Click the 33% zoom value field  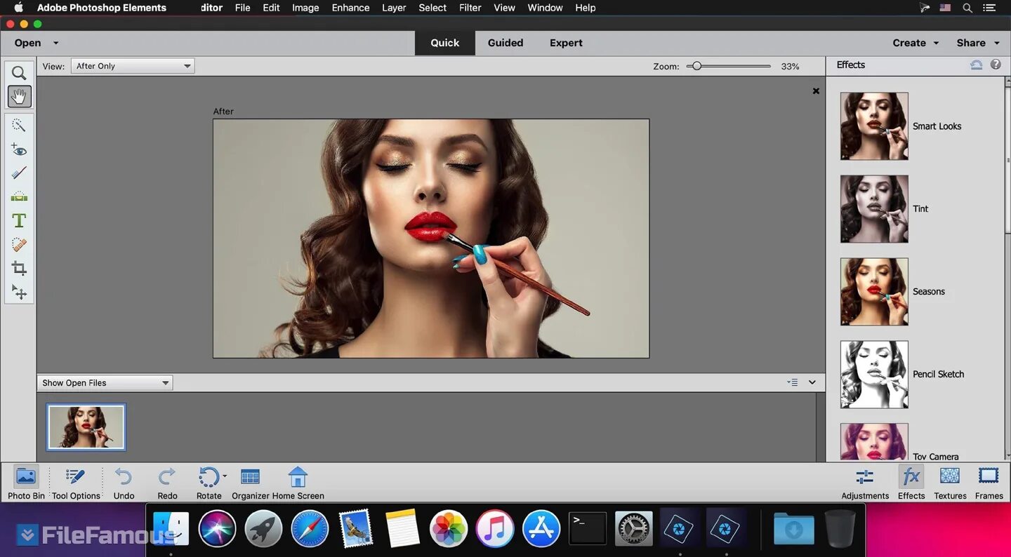tap(791, 66)
